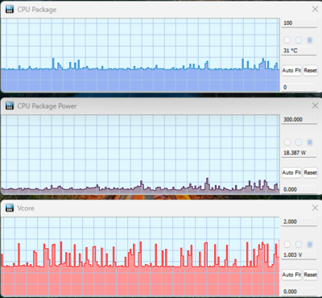Close the CPU Package graph window

315,10
